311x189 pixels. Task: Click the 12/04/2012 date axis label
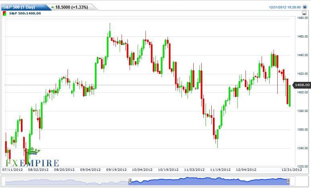tap(246, 170)
